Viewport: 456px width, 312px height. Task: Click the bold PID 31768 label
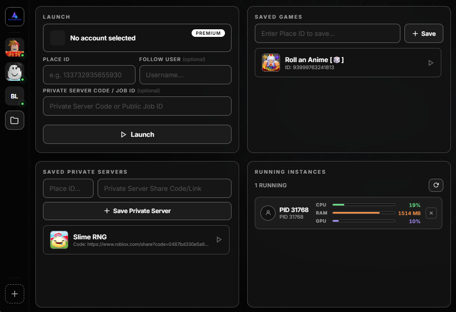294,210
